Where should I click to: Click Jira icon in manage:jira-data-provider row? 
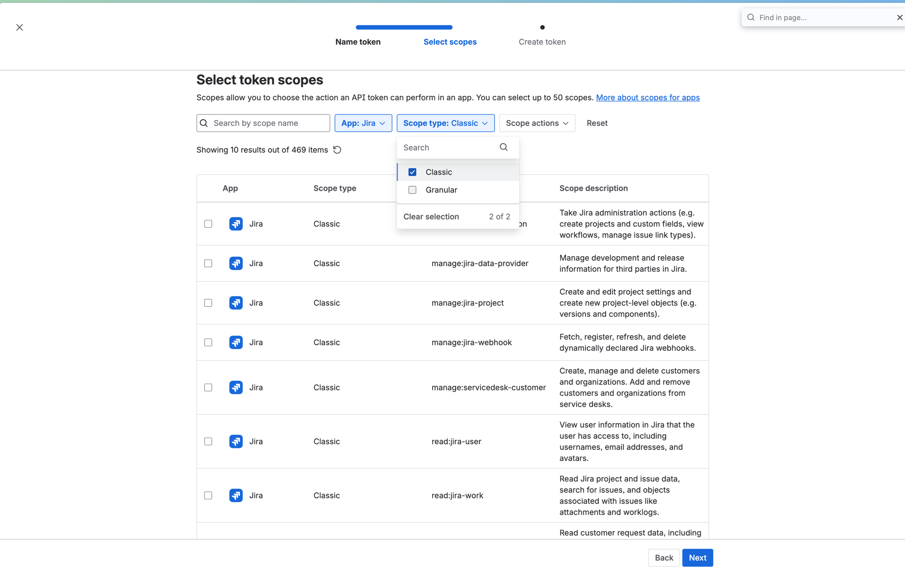click(236, 263)
